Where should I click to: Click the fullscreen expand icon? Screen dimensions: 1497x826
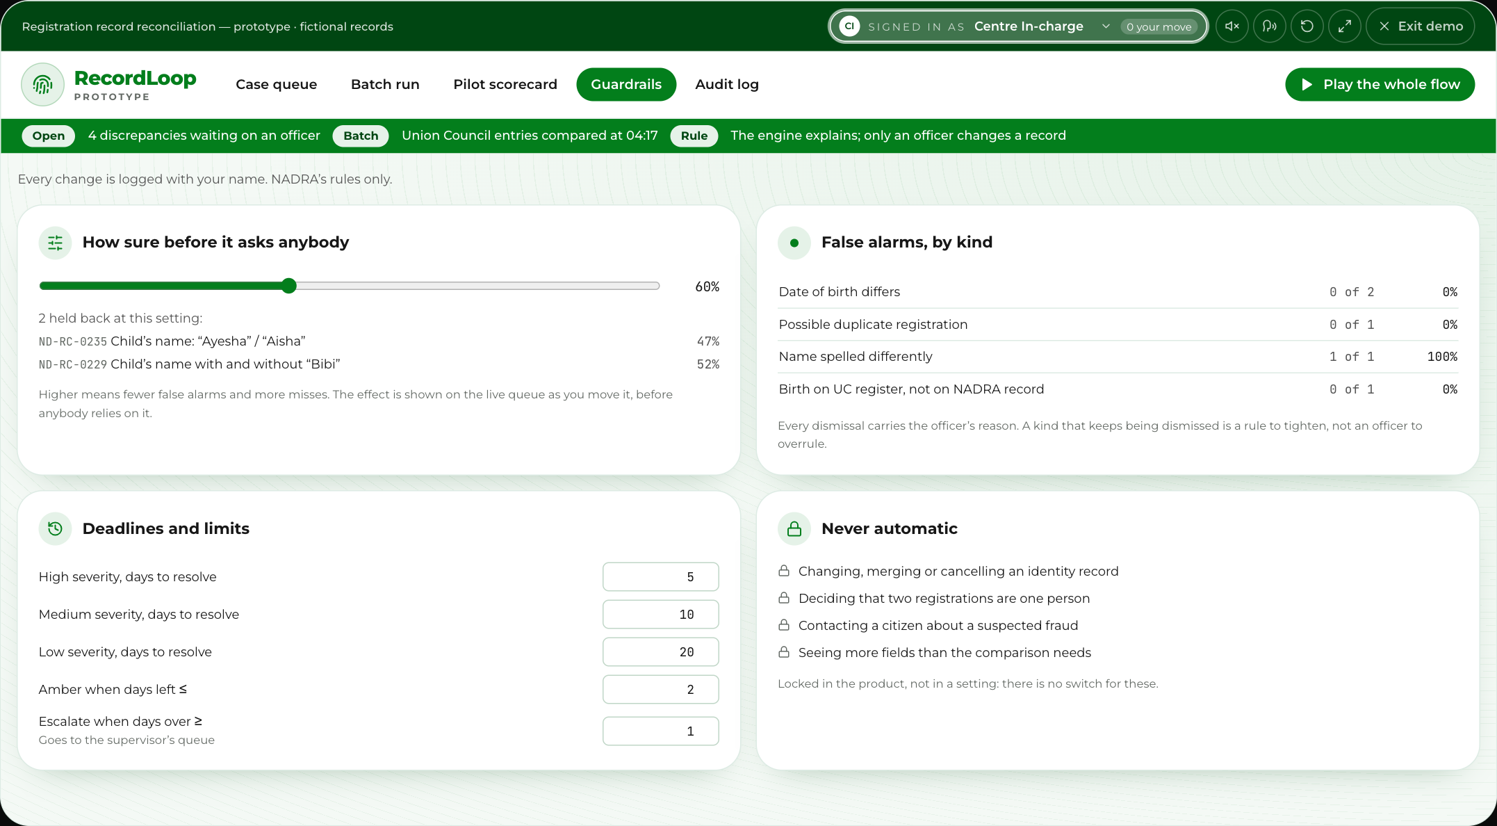tap(1345, 26)
